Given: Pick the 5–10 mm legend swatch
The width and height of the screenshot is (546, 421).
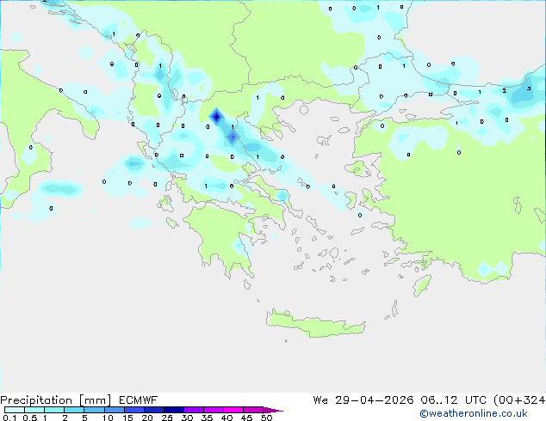Looking at the screenshot, I should point(94,410).
